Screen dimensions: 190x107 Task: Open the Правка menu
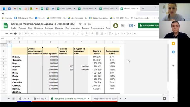point(22,28)
